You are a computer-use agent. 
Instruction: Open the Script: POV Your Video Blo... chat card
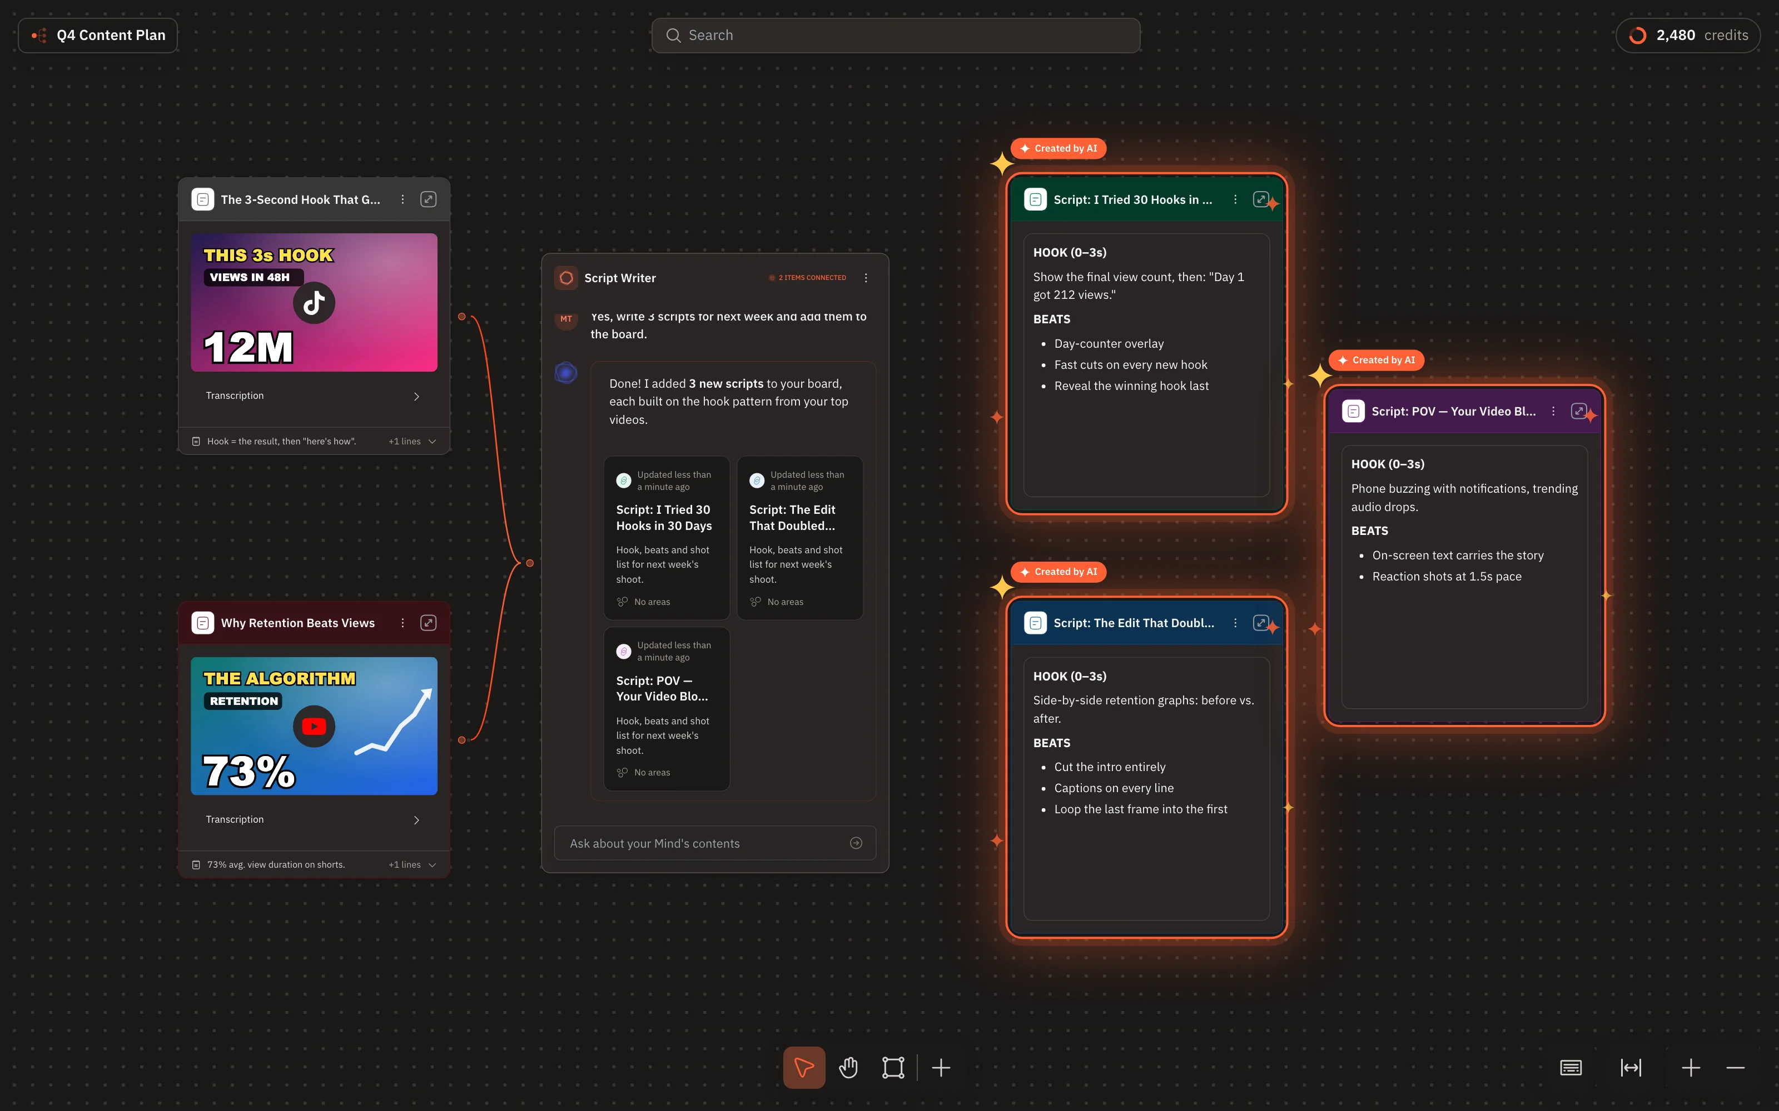click(666, 709)
